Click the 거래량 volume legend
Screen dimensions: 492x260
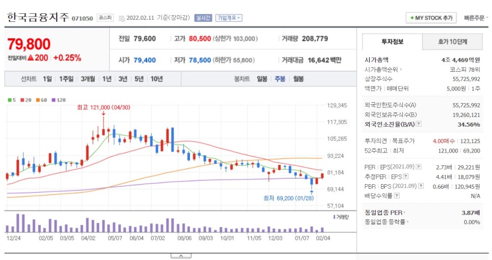[341, 217]
